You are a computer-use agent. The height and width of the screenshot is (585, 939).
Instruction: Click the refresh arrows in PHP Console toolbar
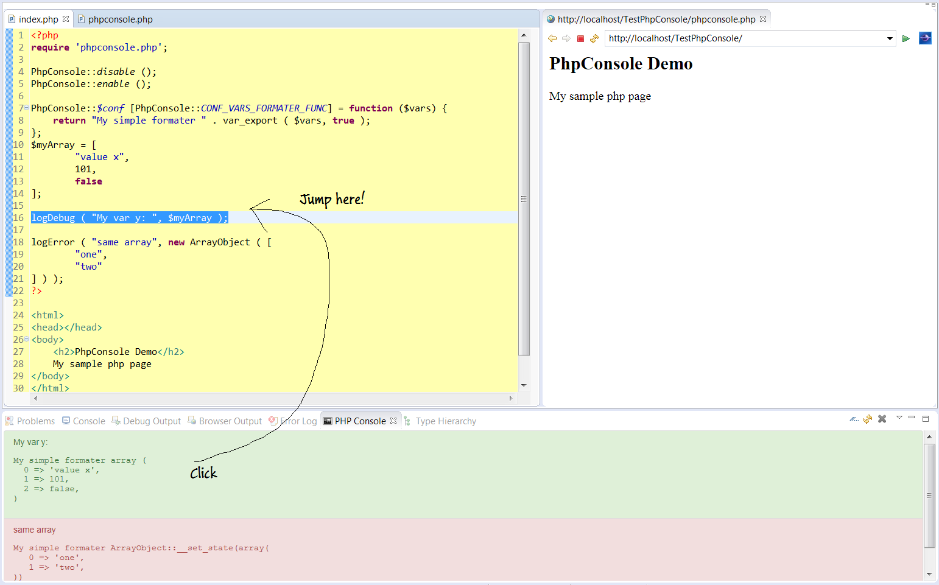point(868,419)
